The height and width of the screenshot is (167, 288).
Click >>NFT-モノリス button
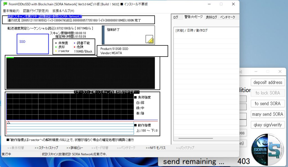coord(156,148)
